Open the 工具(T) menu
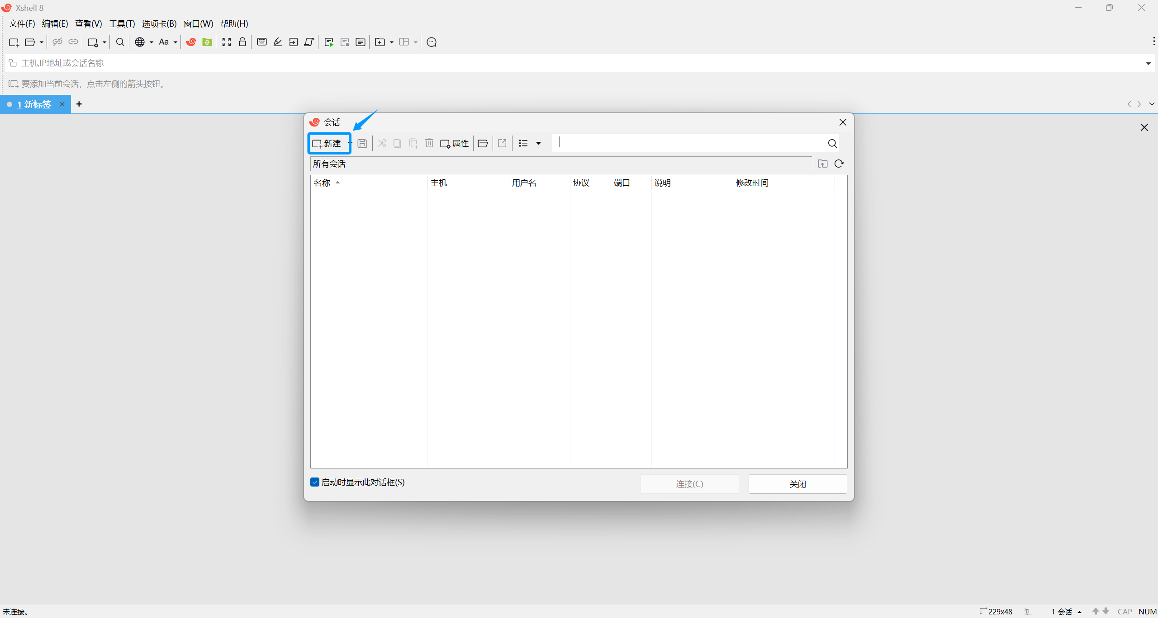Screen dimensions: 1158x618 click(122, 23)
